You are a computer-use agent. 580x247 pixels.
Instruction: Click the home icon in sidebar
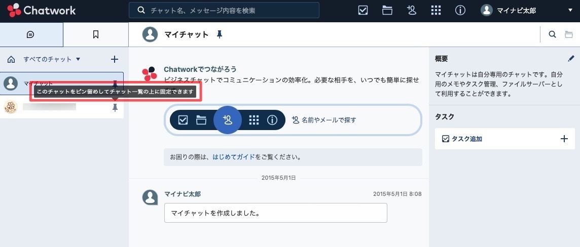(11, 59)
